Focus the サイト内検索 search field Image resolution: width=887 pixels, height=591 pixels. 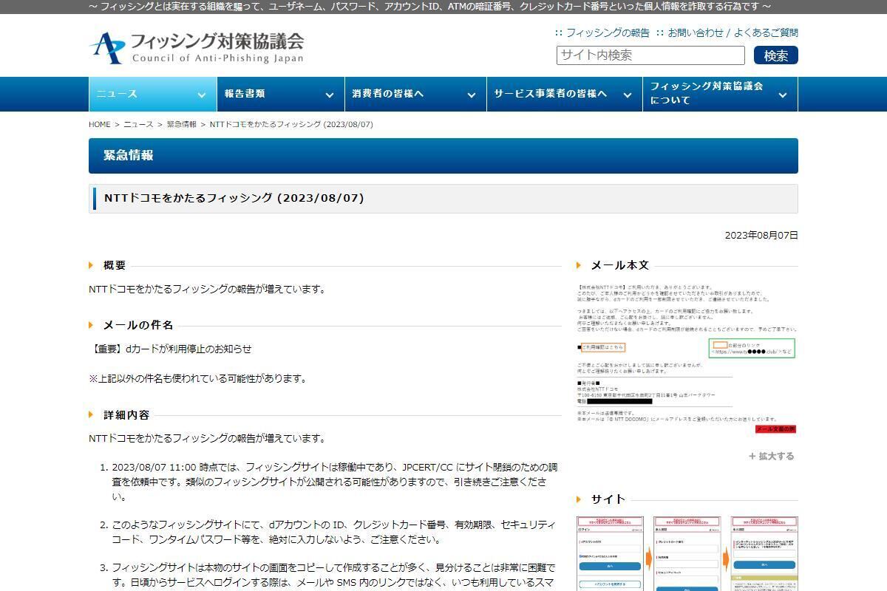(x=650, y=55)
